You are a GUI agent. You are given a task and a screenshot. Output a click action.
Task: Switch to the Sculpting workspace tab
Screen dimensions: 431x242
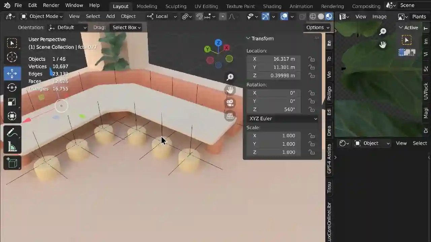(x=176, y=6)
